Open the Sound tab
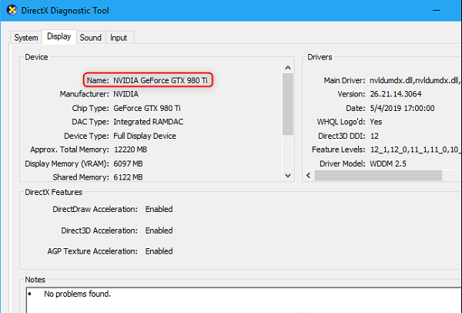 click(90, 37)
